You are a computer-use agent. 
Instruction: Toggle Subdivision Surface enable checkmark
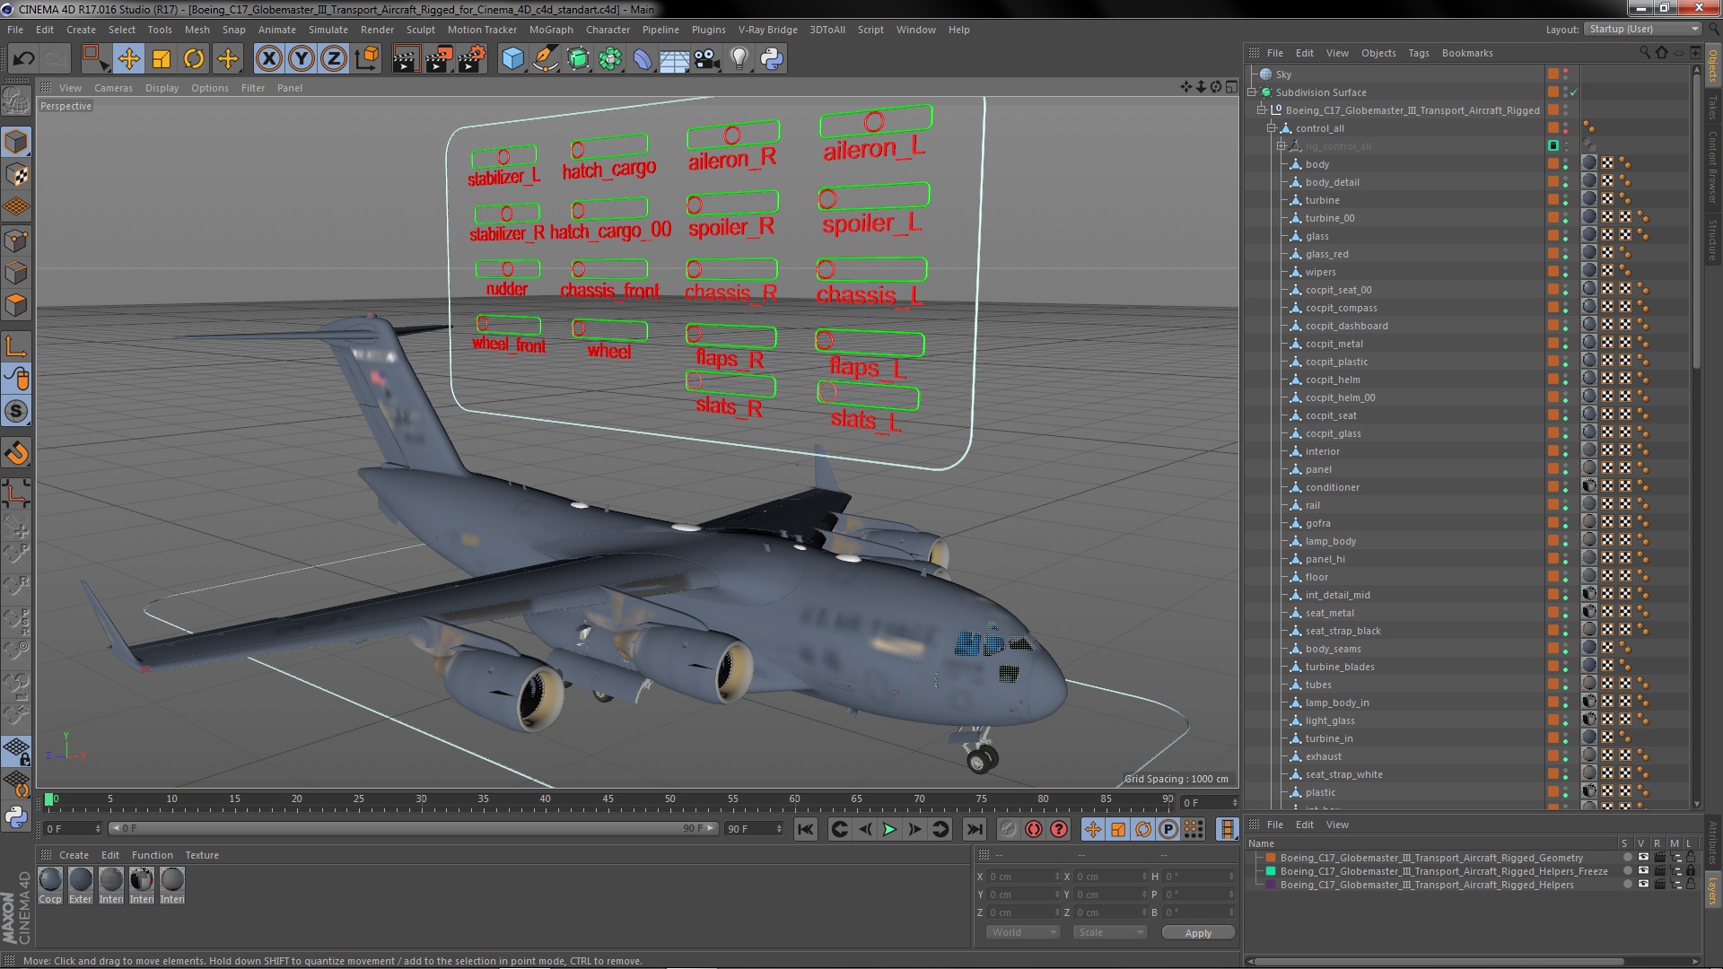[1574, 92]
